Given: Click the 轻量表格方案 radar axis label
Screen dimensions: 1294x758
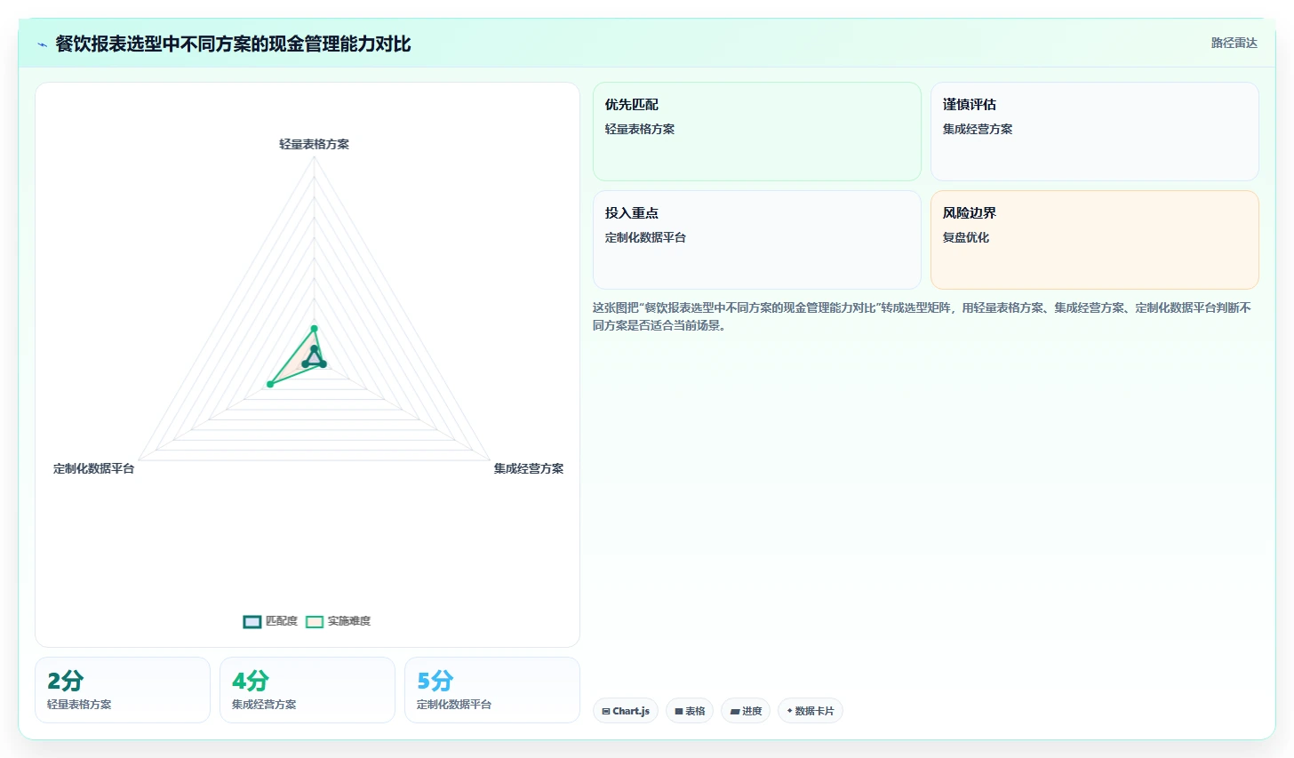Looking at the screenshot, I should point(314,144).
